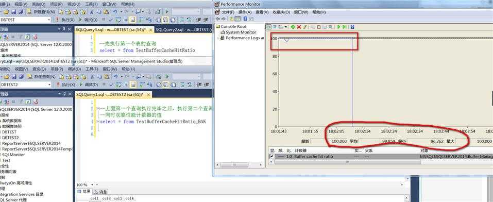Viewport: 493px width, 202px height.
Task: Toggle Buffer cache hit ratio counter checkbox
Action: click(x=271, y=156)
